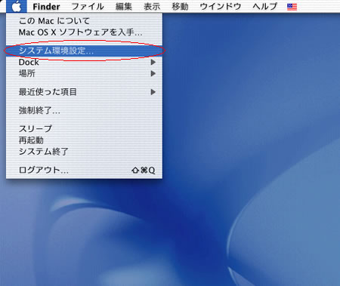Image resolution: width=340 pixels, height=286 pixels.
Task: Click the US flag input menu icon
Action: (292, 7)
